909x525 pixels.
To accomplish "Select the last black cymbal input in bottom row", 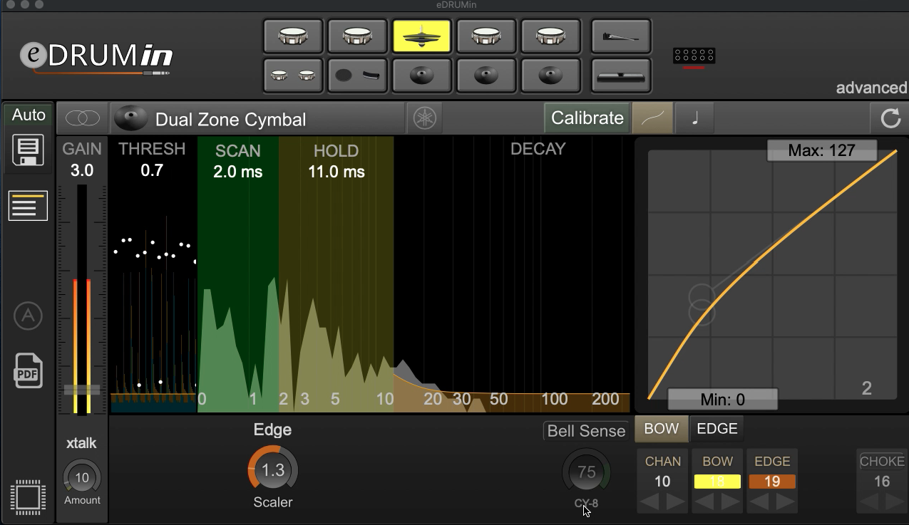I will [x=550, y=76].
